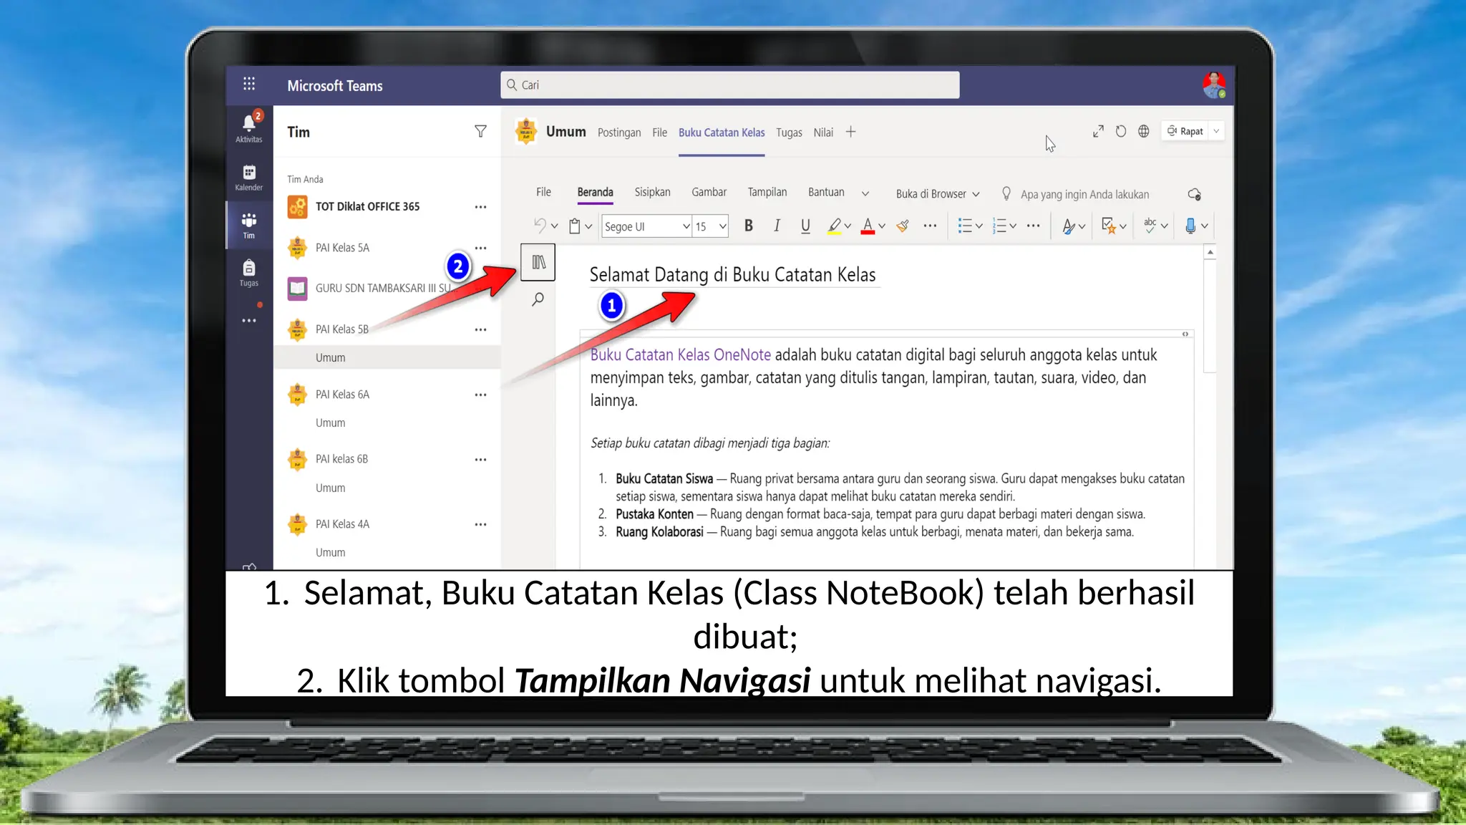The width and height of the screenshot is (1466, 825).
Task: Expand the undo dropdown arrow
Action: (x=554, y=226)
